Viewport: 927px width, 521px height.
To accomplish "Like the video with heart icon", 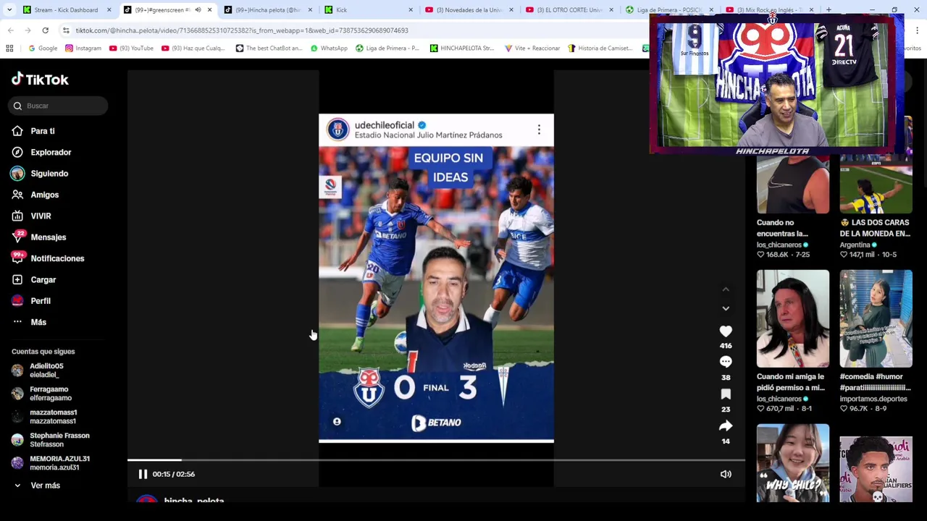I will point(726,331).
